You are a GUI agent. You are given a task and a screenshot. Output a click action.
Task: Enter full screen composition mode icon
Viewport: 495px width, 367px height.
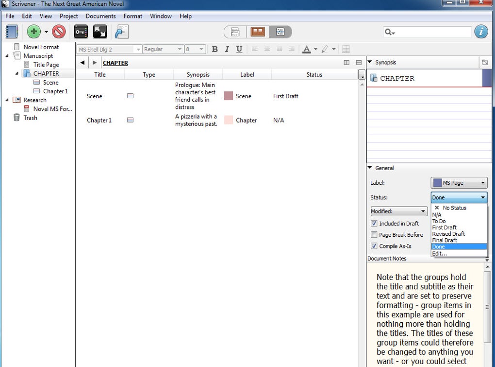point(100,32)
